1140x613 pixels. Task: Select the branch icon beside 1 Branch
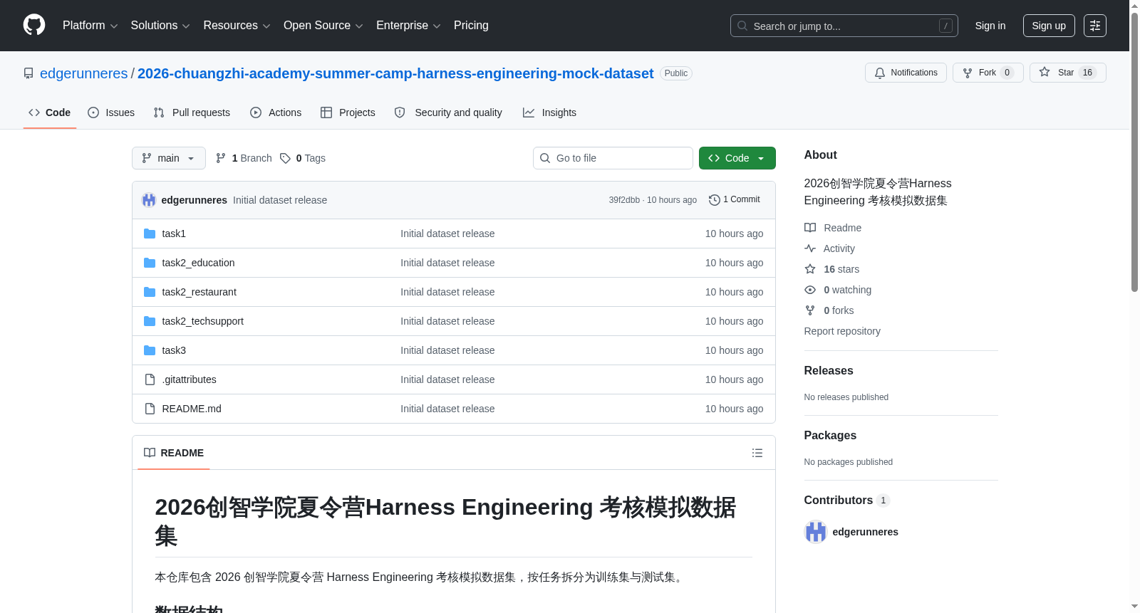(x=221, y=158)
